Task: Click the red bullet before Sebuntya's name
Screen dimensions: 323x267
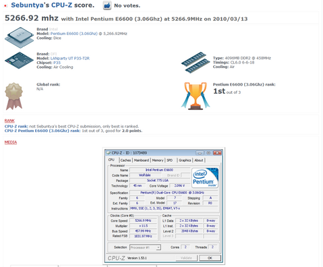Action: pos(5,5)
